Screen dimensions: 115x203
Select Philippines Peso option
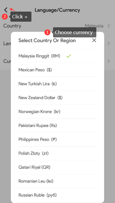pos(57,139)
